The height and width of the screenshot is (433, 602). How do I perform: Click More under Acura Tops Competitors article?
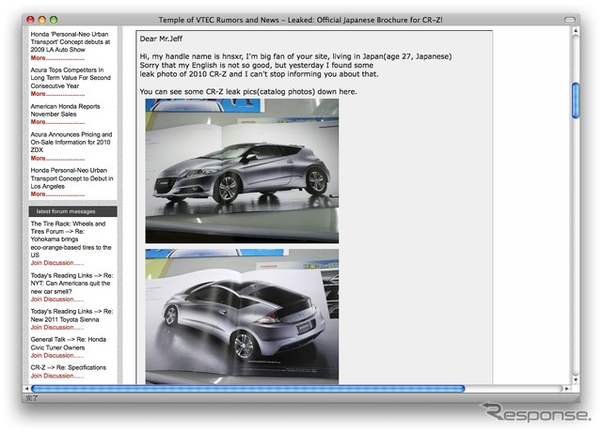57,94
